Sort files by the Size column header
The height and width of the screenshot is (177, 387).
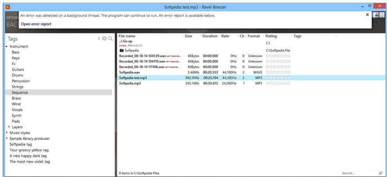(x=188, y=36)
